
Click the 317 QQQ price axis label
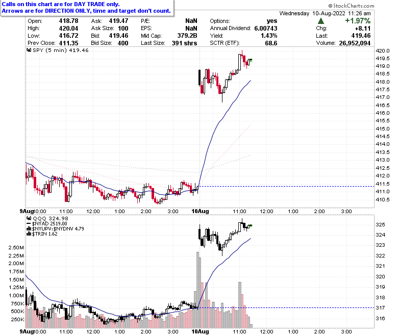tap(381, 307)
